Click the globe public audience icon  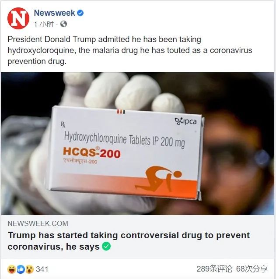tap(63, 24)
